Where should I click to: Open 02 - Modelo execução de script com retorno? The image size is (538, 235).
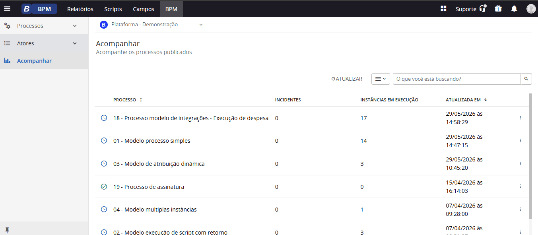pyautogui.click(x=170, y=232)
